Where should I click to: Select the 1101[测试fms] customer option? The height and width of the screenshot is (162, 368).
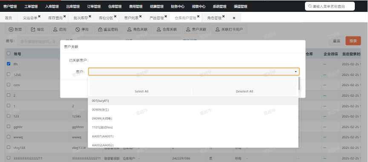[193, 127]
